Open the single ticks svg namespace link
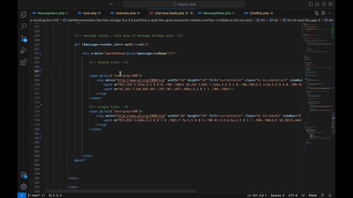 141,116
